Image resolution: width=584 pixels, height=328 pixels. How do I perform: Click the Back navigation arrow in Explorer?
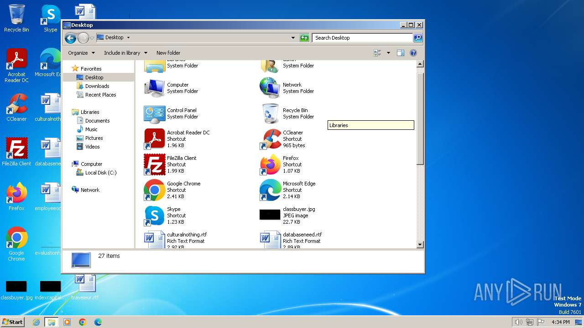tap(70, 38)
